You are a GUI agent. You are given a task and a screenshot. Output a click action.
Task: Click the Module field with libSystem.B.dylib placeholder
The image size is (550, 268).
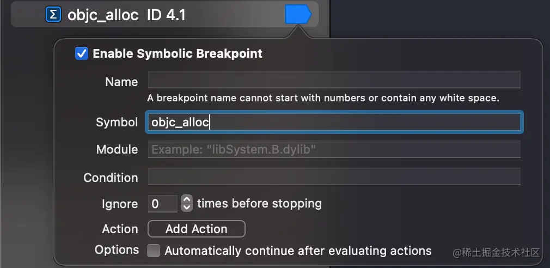[334, 149]
